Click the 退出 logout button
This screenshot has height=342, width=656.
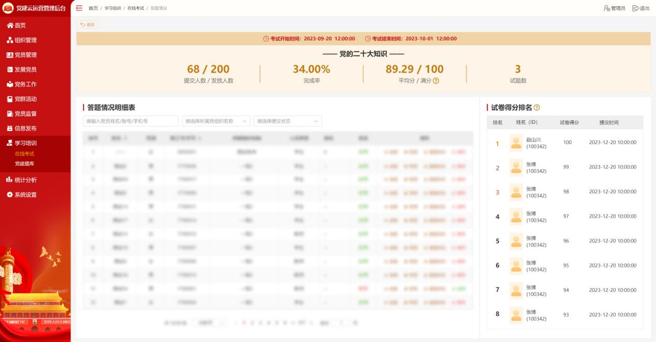[x=641, y=8]
